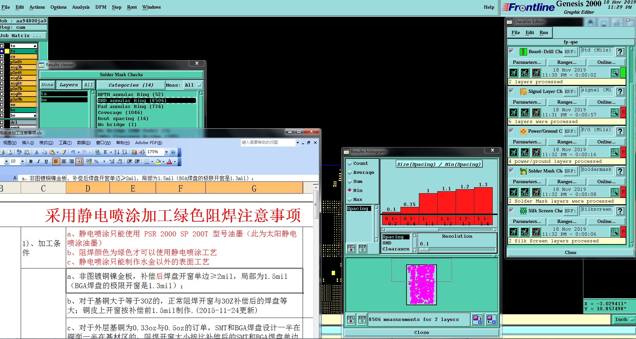Click Excel Undo arrow icon
This screenshot has height=339, width=636.
click(73, 152)
